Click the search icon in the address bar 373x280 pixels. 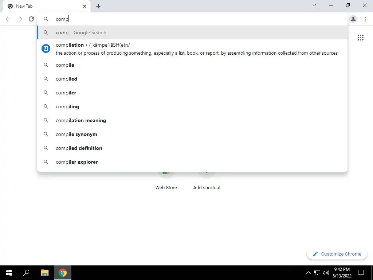click(x=46, y=19)
